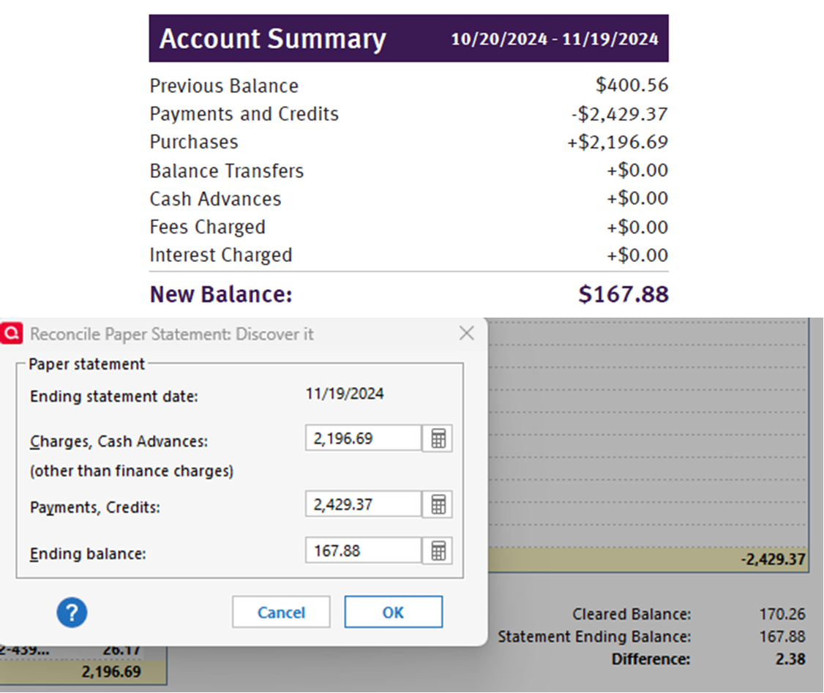Open calculator for Charges, Cash Advances field

coord(438,438)
